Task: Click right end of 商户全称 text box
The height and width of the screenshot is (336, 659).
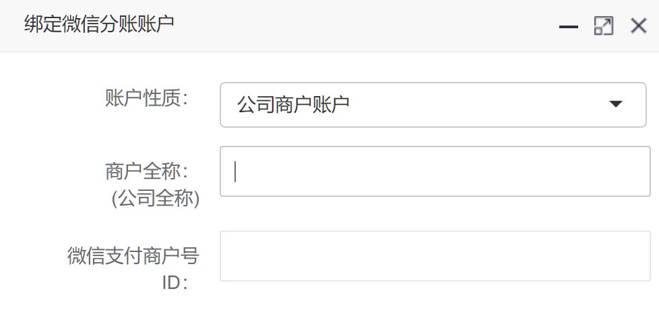Action: 627,171
